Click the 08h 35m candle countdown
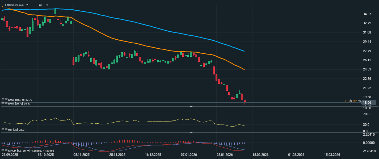 353,101
